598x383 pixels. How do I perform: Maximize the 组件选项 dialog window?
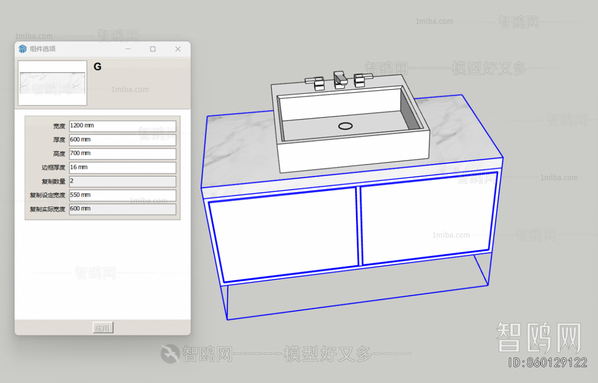coord(153,49)
